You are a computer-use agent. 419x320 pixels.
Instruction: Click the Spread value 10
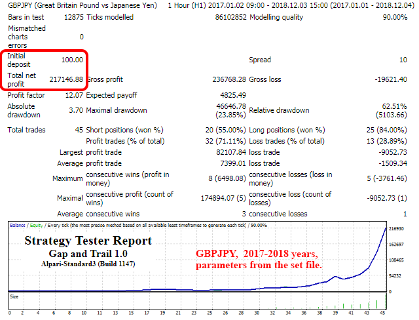tap(403, 60)
